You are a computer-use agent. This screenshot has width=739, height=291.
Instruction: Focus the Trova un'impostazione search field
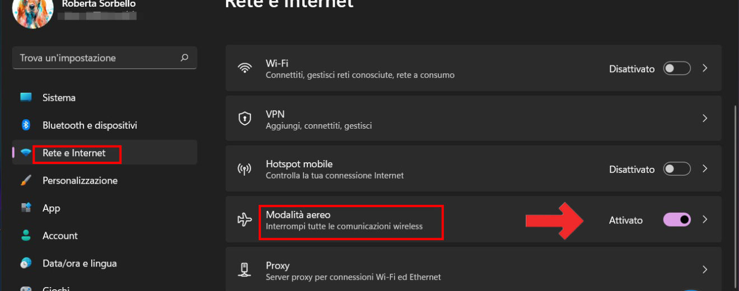[x=95, y=58]
